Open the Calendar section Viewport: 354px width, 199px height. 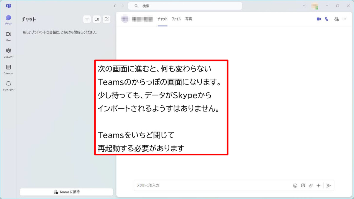click(x=9, y=69)
